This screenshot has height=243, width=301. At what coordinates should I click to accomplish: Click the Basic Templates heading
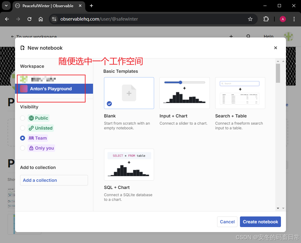click(x=121, y=71)
